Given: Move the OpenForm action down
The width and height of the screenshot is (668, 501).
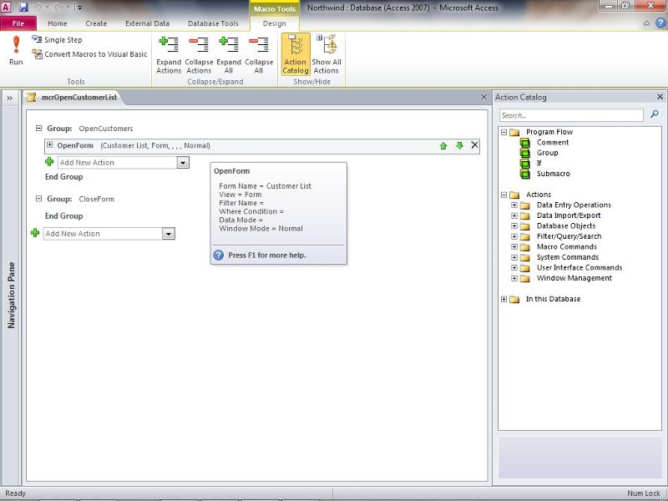Looking at the screenshot, I should [x=459, y=145].
